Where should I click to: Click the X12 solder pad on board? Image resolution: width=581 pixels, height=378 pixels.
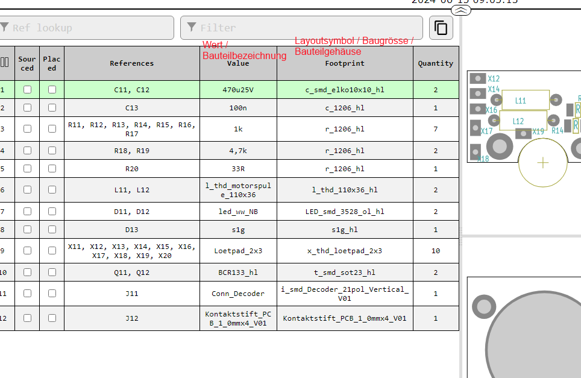[x=478, y=78]
